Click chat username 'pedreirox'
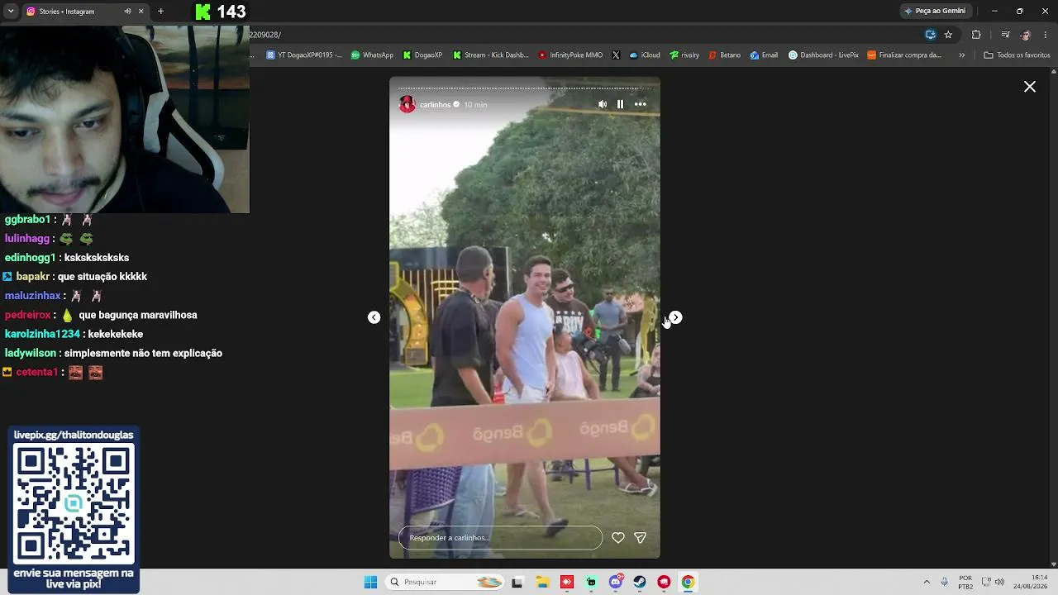Viewport: 1058px width, 595px height. click(x=28, y=315)
